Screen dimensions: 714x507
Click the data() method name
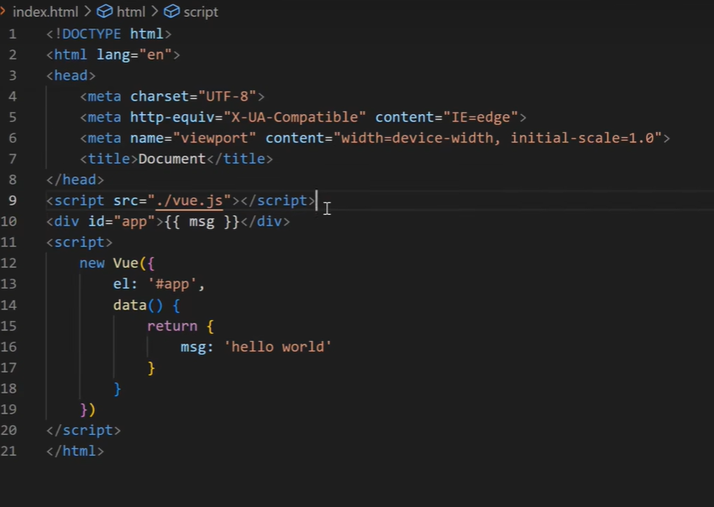point(129,305)
